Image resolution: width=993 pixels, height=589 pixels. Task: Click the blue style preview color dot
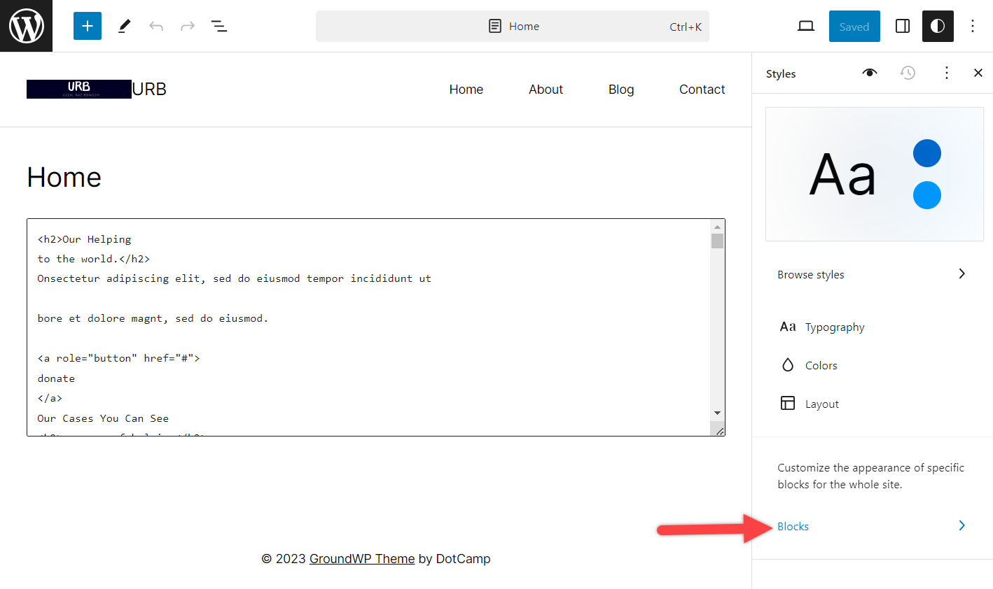[x=927, y=153]
